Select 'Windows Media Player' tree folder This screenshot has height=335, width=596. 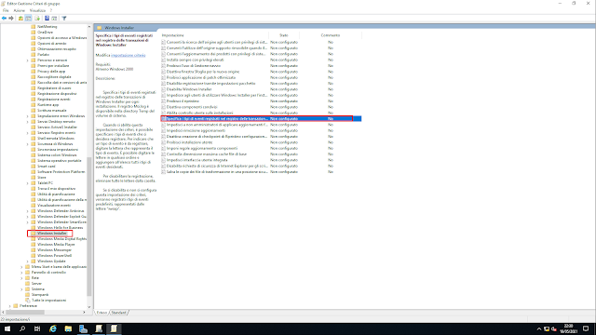56,245
